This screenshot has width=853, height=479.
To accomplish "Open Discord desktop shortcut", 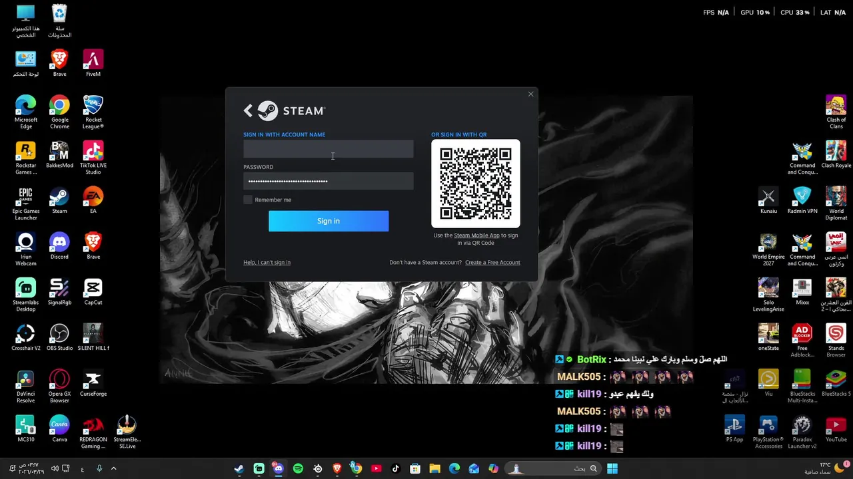I will [59, 245].
